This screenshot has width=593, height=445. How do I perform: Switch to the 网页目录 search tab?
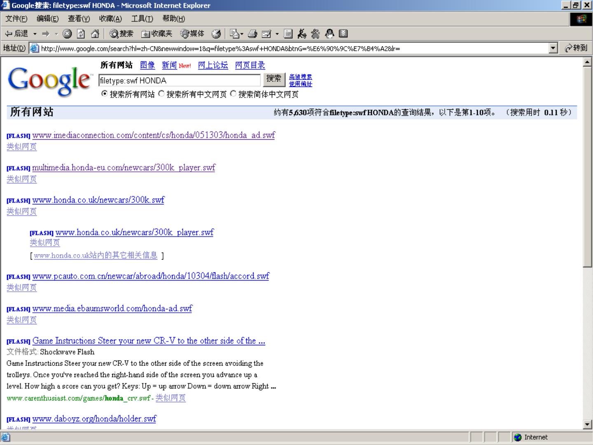pyautogui.click(x=250, y=65)
